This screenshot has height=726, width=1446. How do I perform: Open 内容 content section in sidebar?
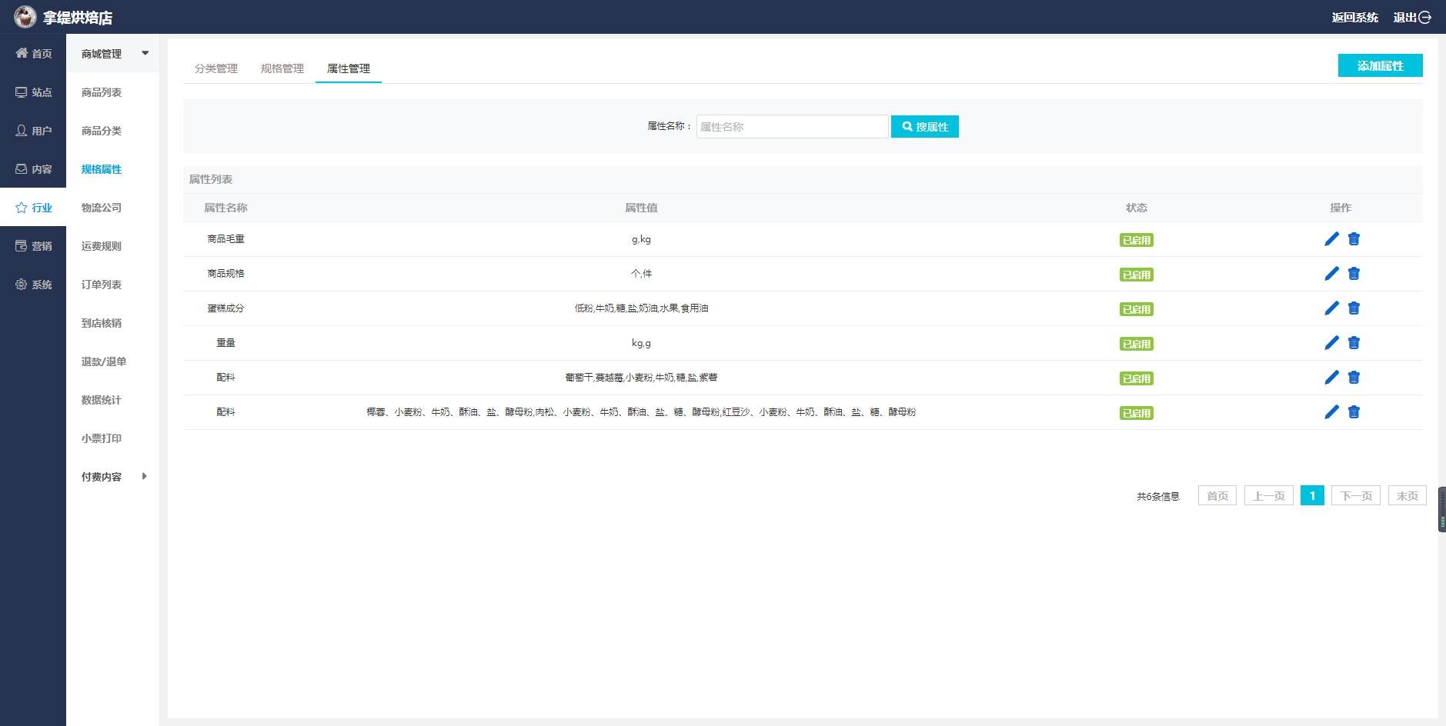click(33, 168)
